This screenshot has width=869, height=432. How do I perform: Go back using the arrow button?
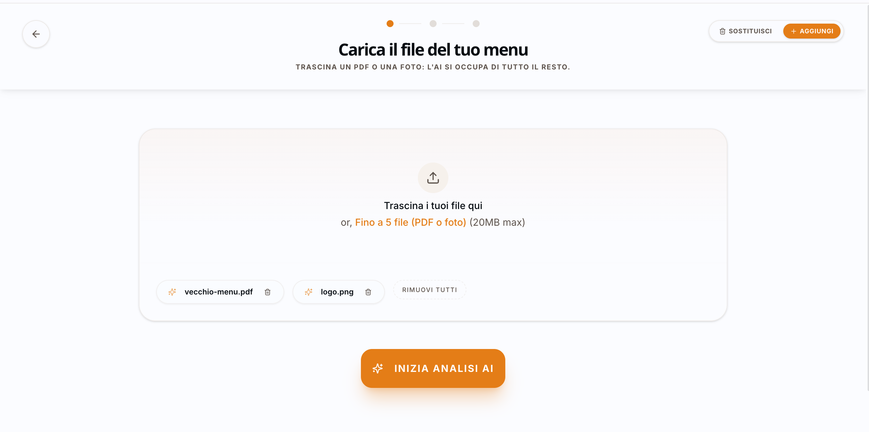pyautogui.click(x=36, y=34)
